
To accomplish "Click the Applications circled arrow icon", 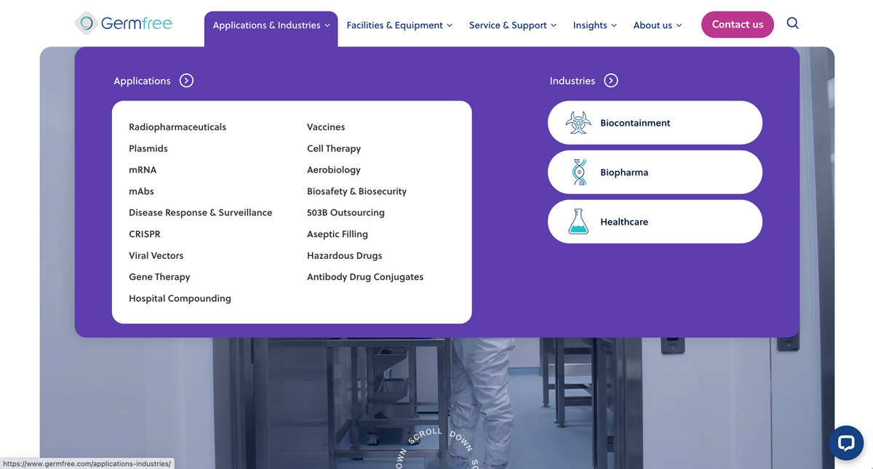I will 186,81.
